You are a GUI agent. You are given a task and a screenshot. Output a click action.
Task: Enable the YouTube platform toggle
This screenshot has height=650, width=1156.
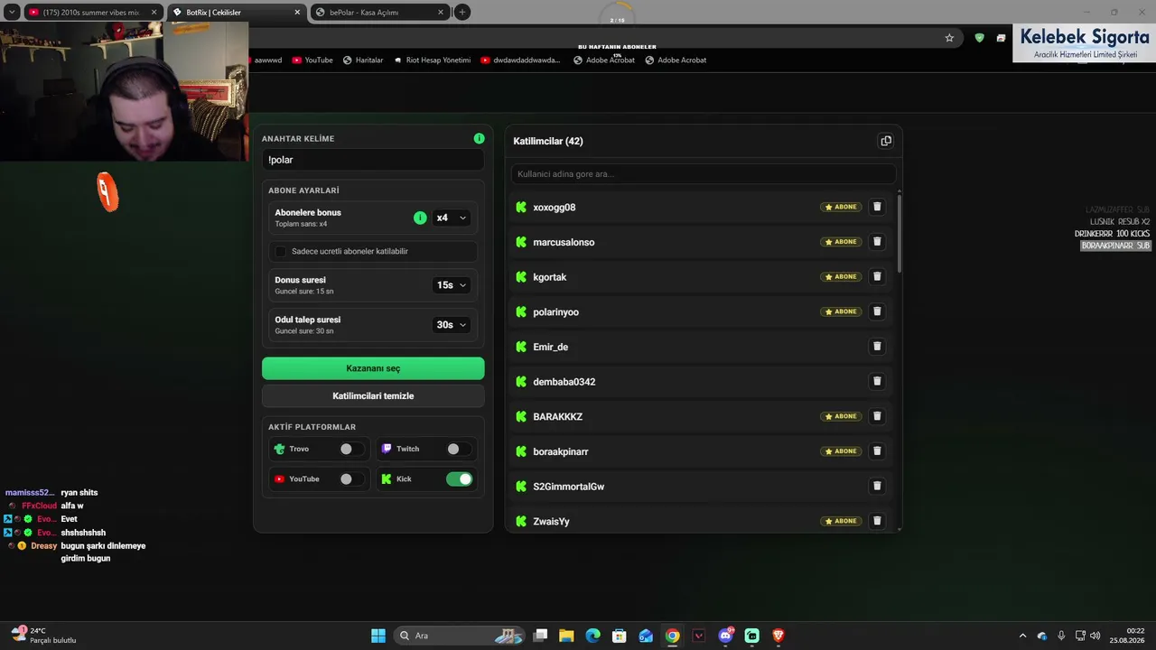352,479
